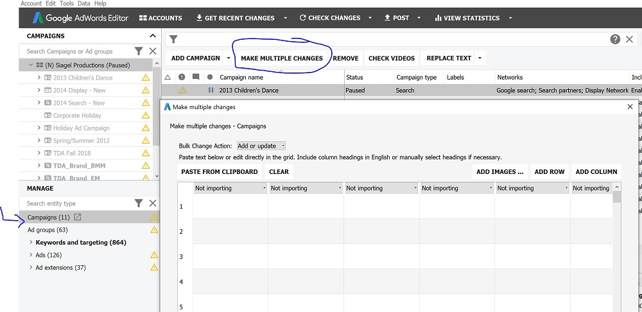This screenshot has height=312, width=642.
Task: Click Add Column button
Action: [596, 171]
